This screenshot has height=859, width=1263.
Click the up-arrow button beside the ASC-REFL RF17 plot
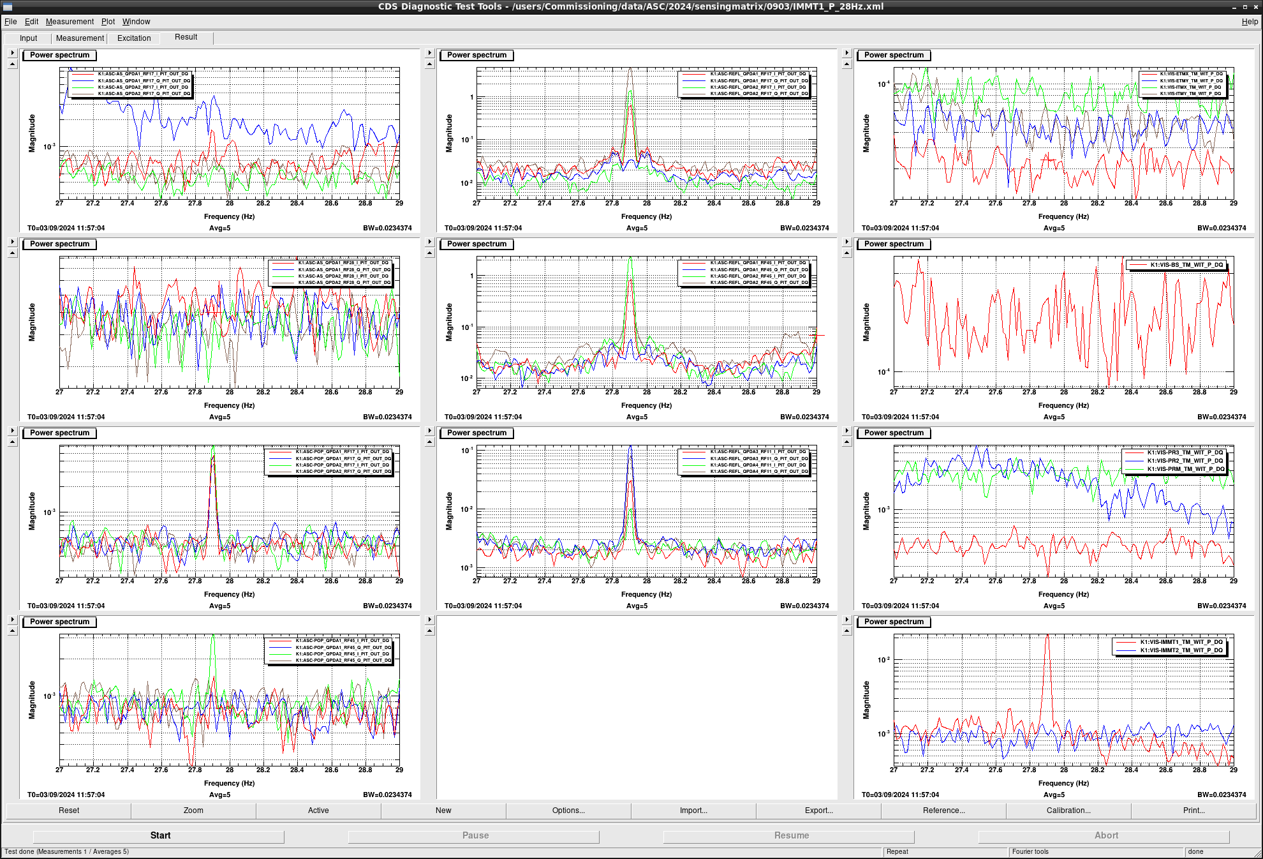[429, 64]
